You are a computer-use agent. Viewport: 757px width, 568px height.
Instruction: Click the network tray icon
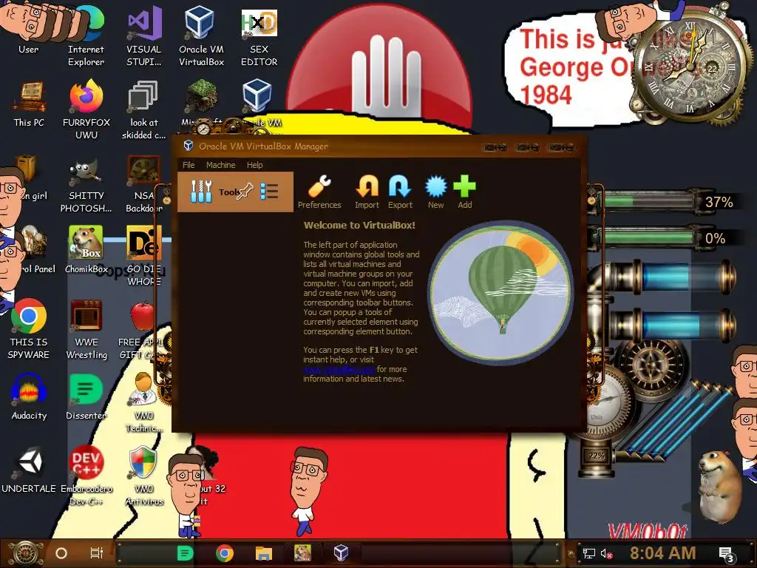click(589, 553)
